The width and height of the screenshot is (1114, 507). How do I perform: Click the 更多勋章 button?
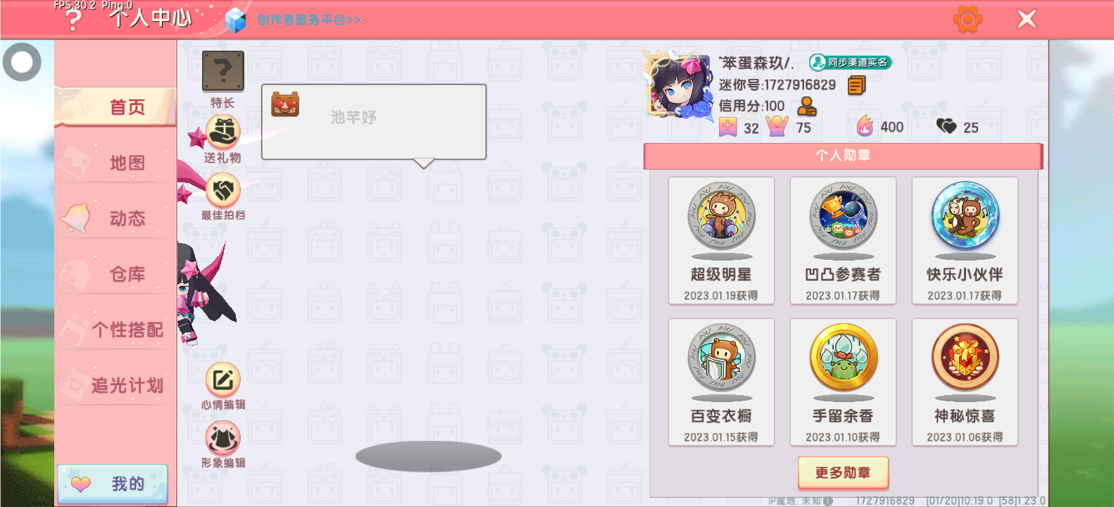(843, 472)
